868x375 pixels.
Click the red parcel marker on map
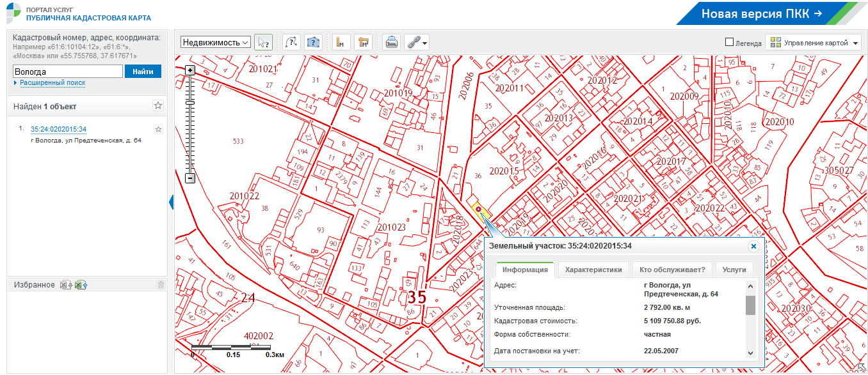478,209
